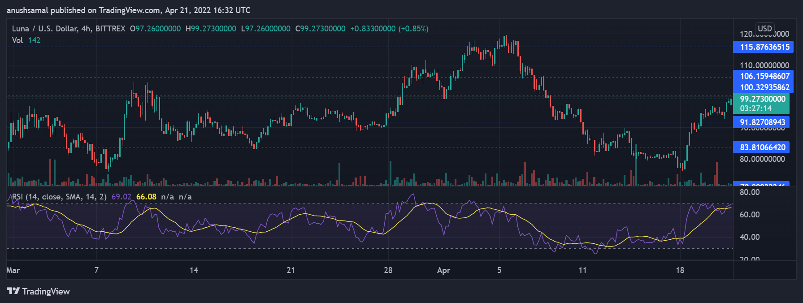Select the 106.15948607 price label
The height and width of the screenshot is (303, 803).
pos(763,76)
